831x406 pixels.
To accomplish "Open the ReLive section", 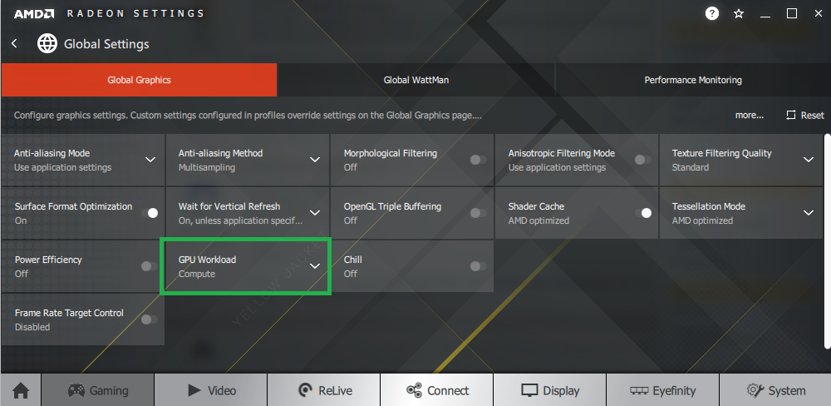I will 324,391.
